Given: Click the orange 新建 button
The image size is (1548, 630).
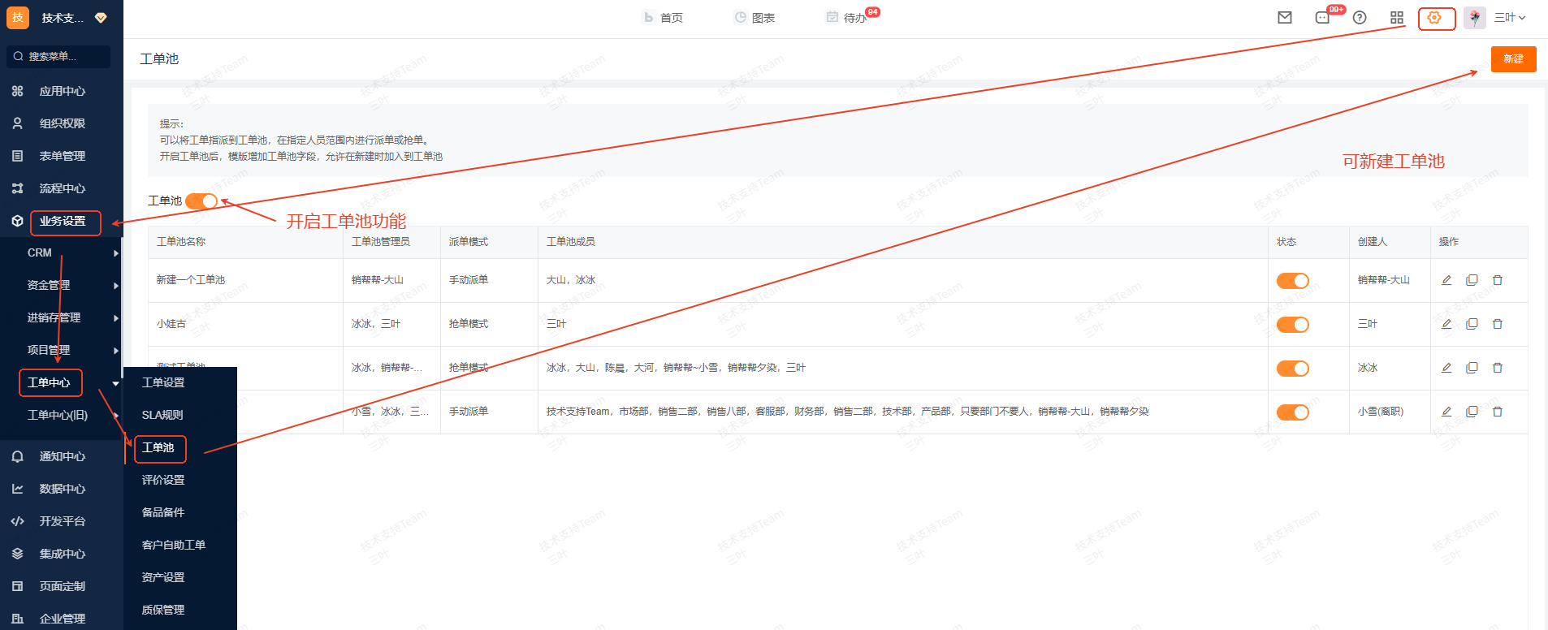Looking at the screenshot, I should [1513, 59].
